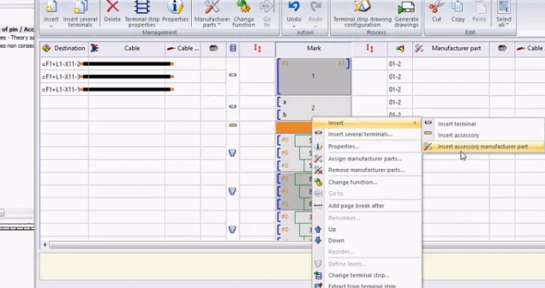The image size is (545, 288).
Task: Click the Delete red X toolbar icon
Action: 112,7
